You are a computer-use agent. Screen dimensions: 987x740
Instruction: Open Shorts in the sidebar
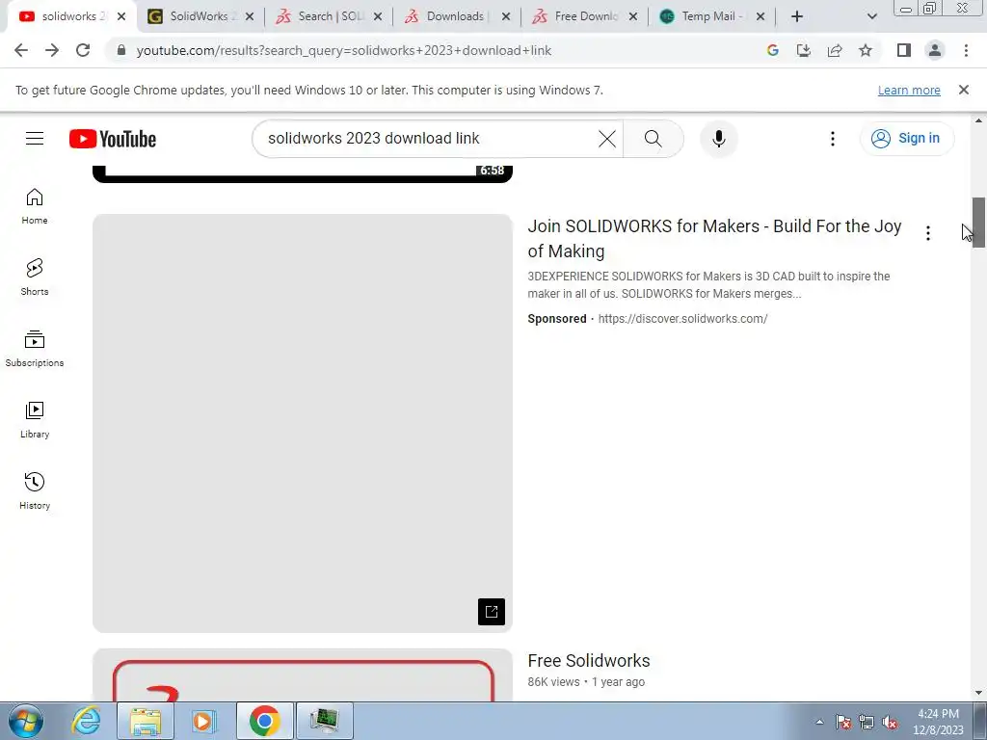point(35,277)
